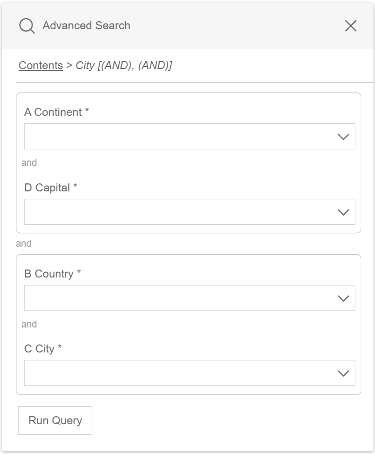Viewport: 375px width, 454px height.
Task: Click inside the C City input field
Action: point(159,373)
